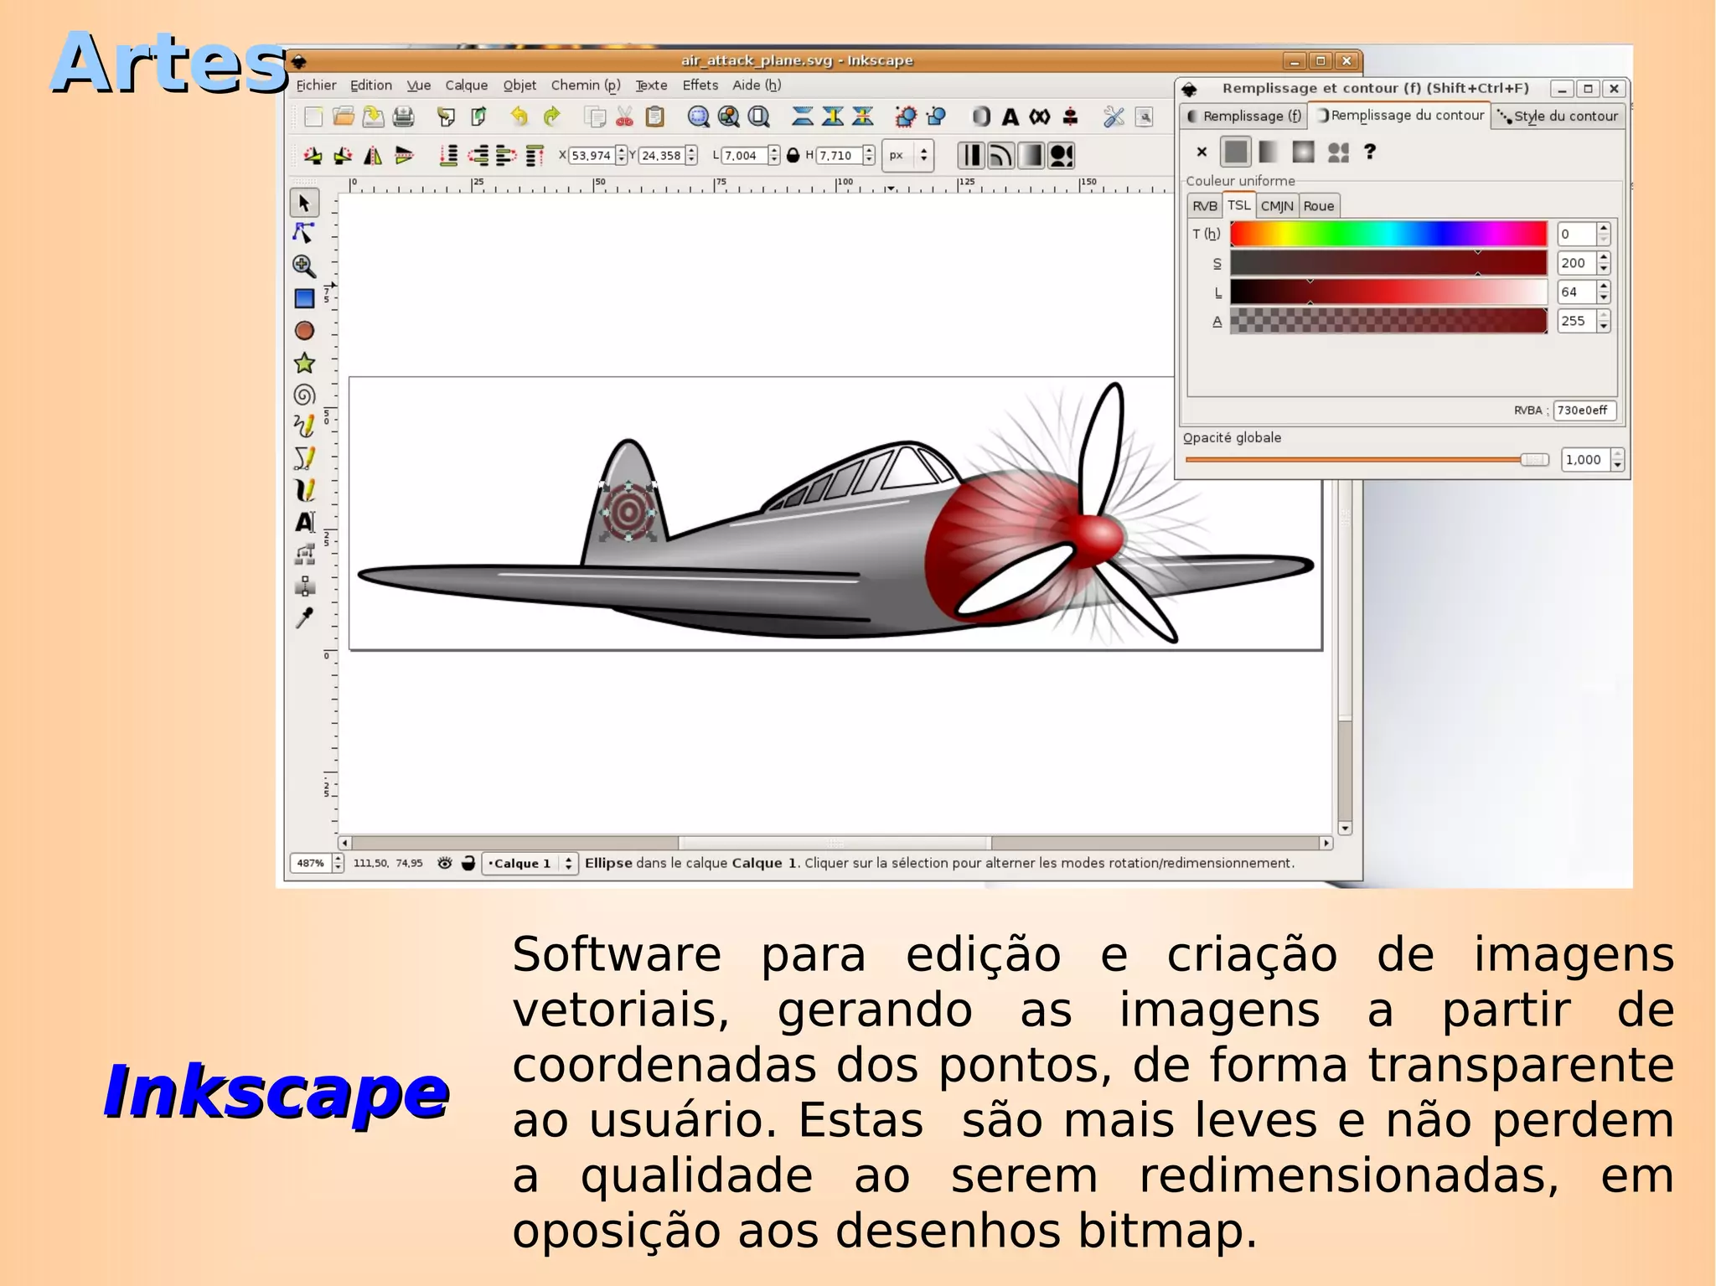
Task: Select the Calligraphy tool
Action: (304, 490)
